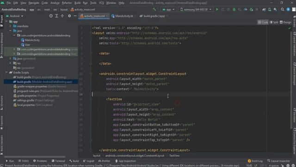Click the Make Project hammer icon
Image resolution: width=296 pixels, height=167 pixels.
[154, 9]
